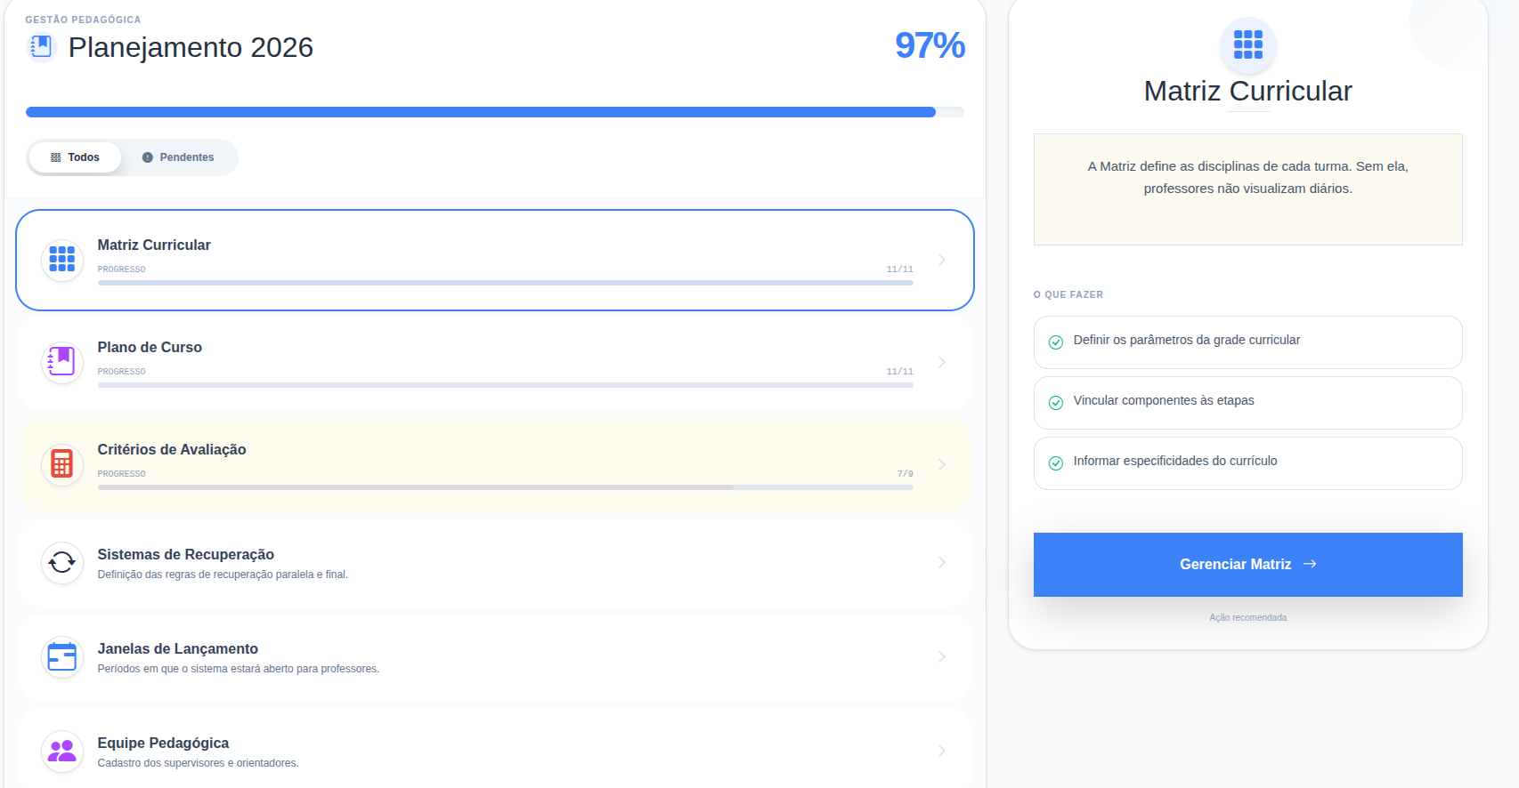This screenshot has height=788, width=1519.
Task: Click the Critérios de Avaliação progress bar
Action: tap(505, 487)
